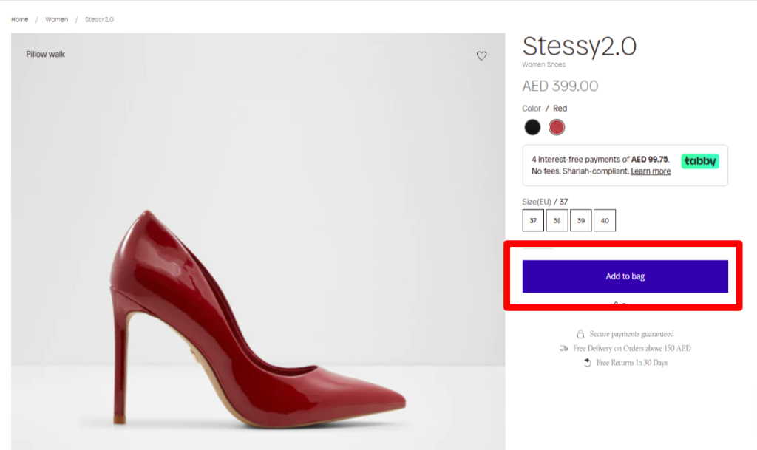The width and height of the screenshot is (757, 450).
Task: Select size 39
Action: [580, 219]
